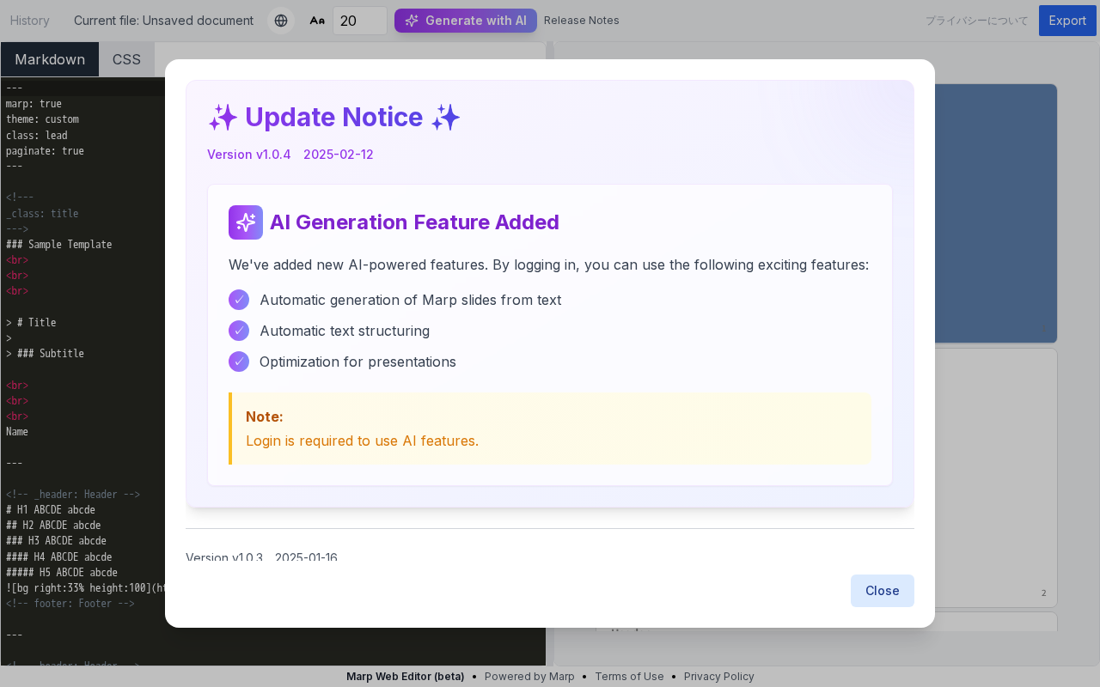Click the AI sparkle icon beside feature heading
Image resolution: width=1100 pixels, height=687 pixels.
[246, 222]
